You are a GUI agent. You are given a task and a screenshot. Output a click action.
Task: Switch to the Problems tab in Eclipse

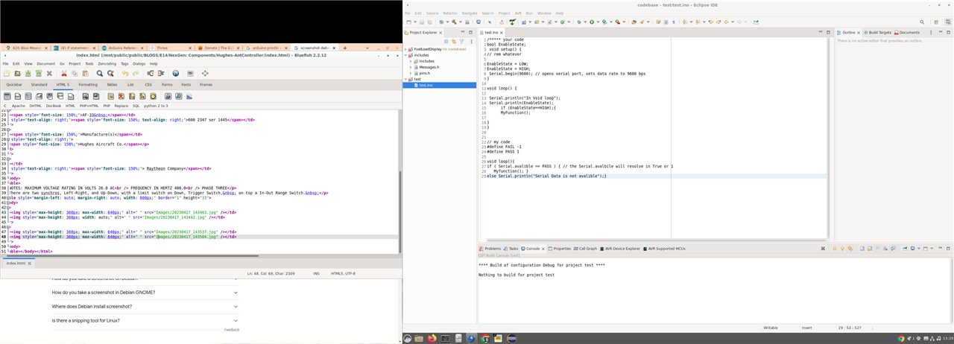491,249
